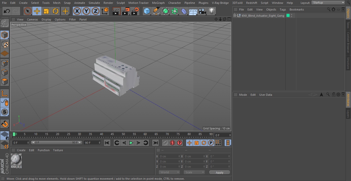Image resolution: width=351 pixels, height=181 pixels.
Task: Switch to Edges mode
Action: pyautogui.click(x=5, y=72)
